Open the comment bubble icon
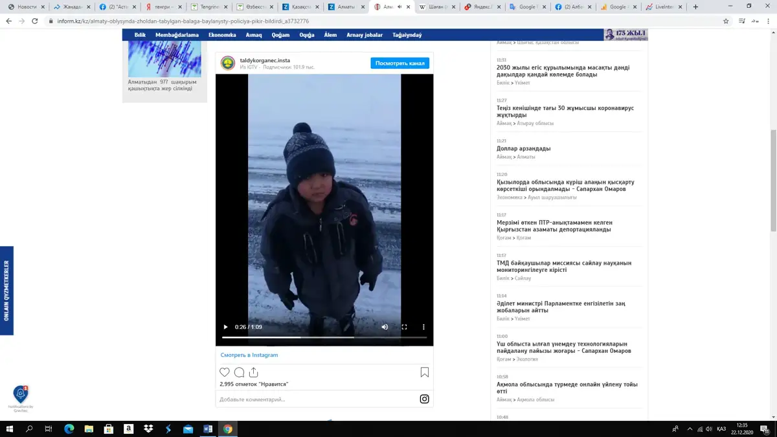Viewport: 777px width, 437px height. coord(239,372)
